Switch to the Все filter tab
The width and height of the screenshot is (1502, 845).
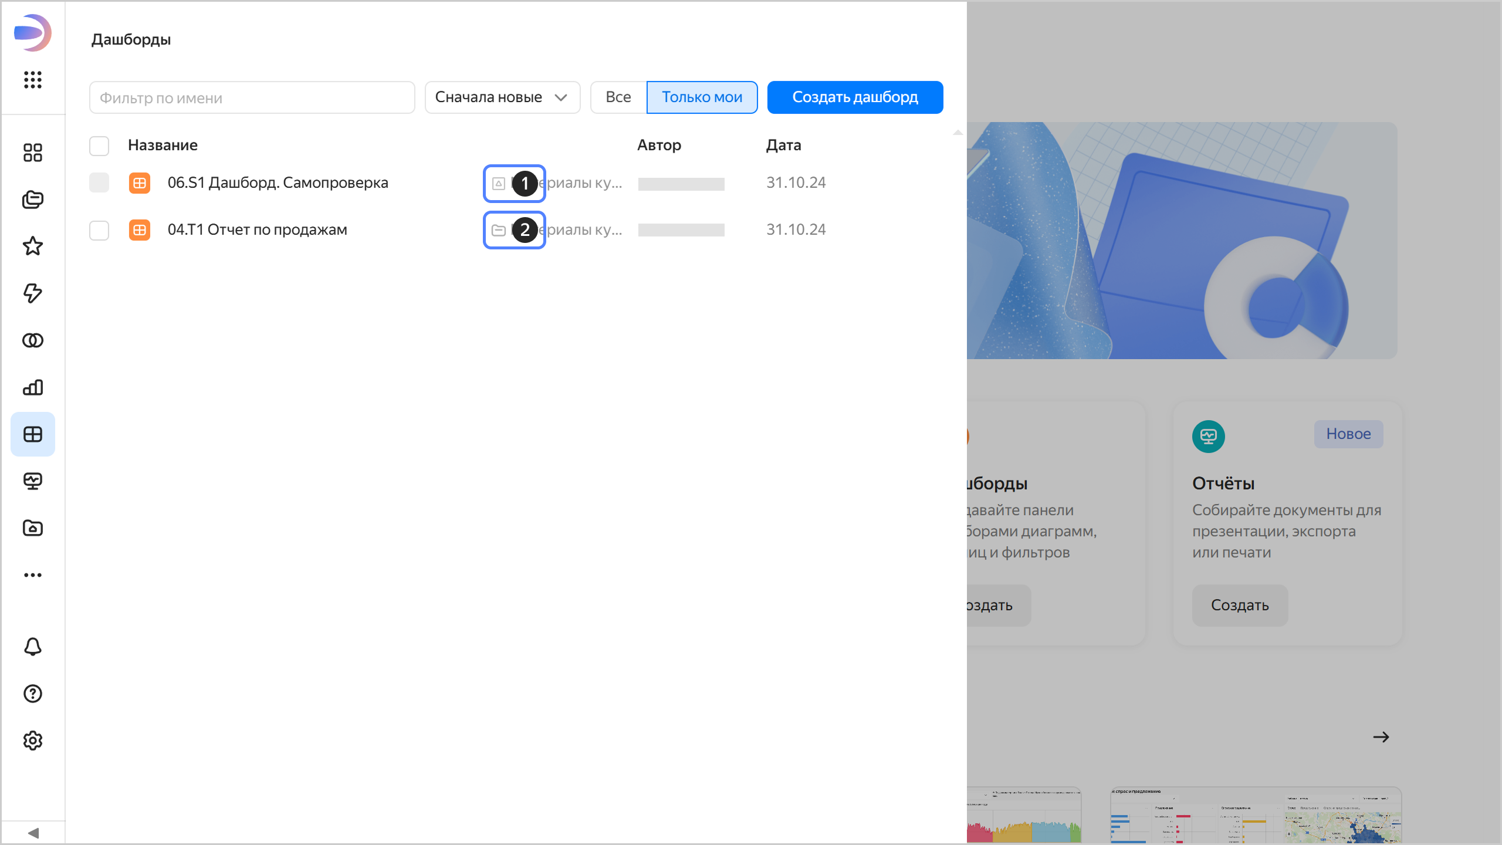[x=618, y=97]
